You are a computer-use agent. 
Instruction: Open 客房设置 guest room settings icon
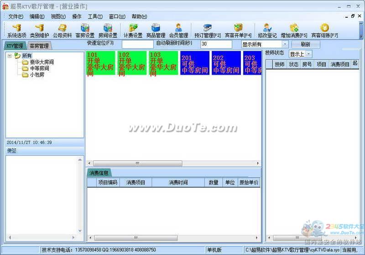(x=85, y=31)
